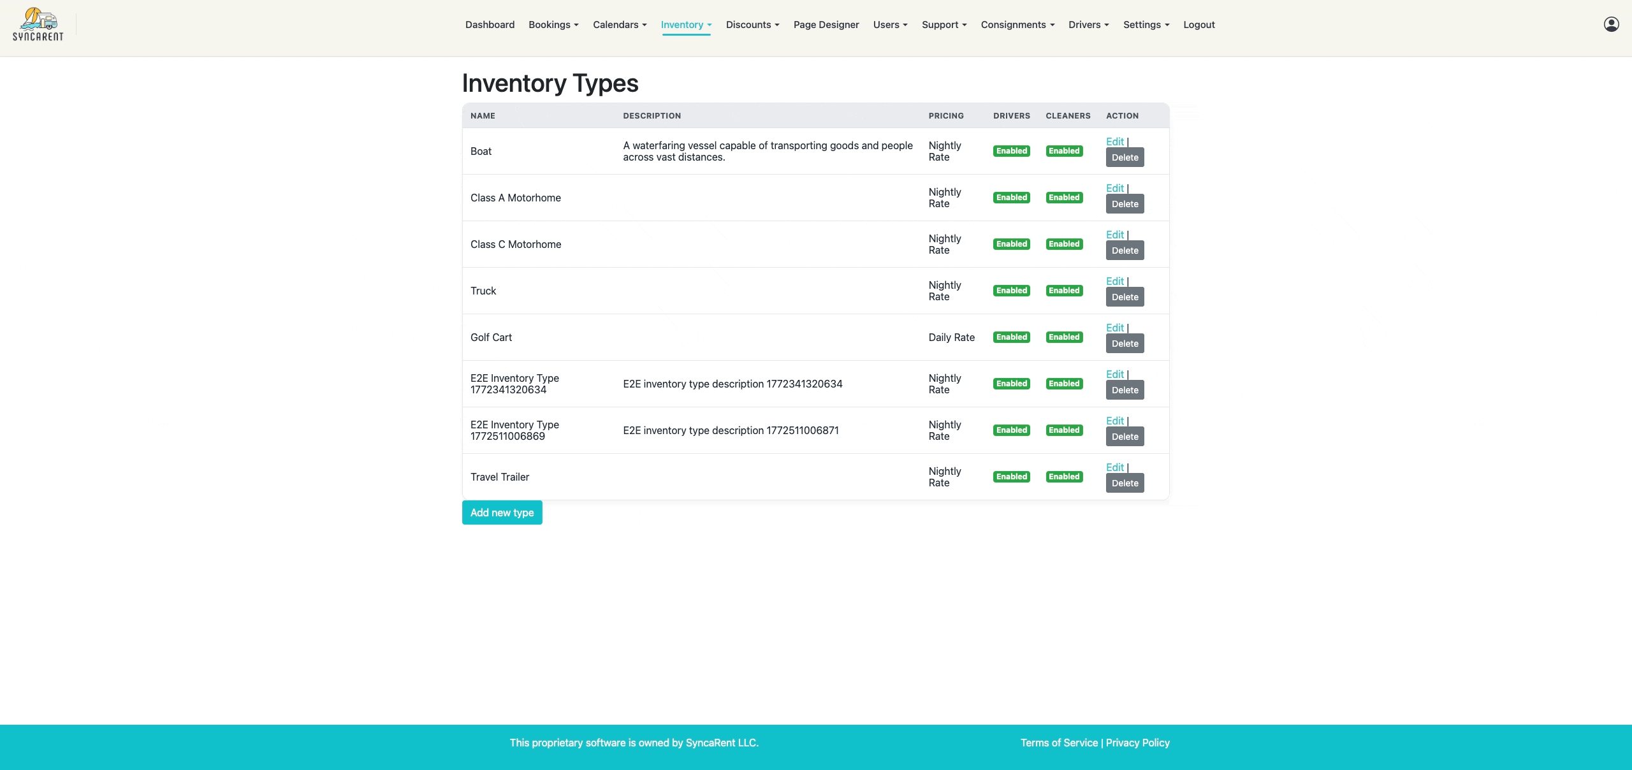Expand the Support dropdown menu

pyautogui.click(x=944, y=25)
